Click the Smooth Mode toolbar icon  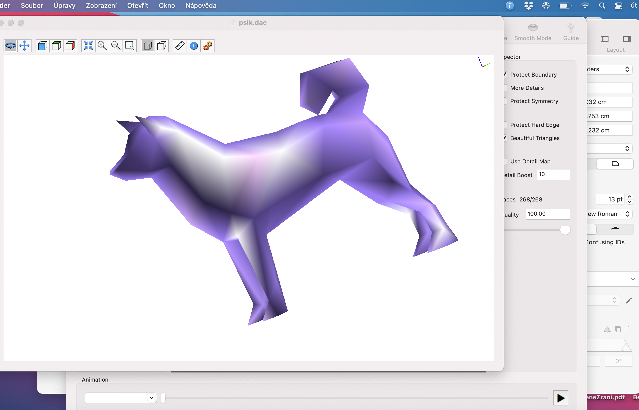click(533, 27)
